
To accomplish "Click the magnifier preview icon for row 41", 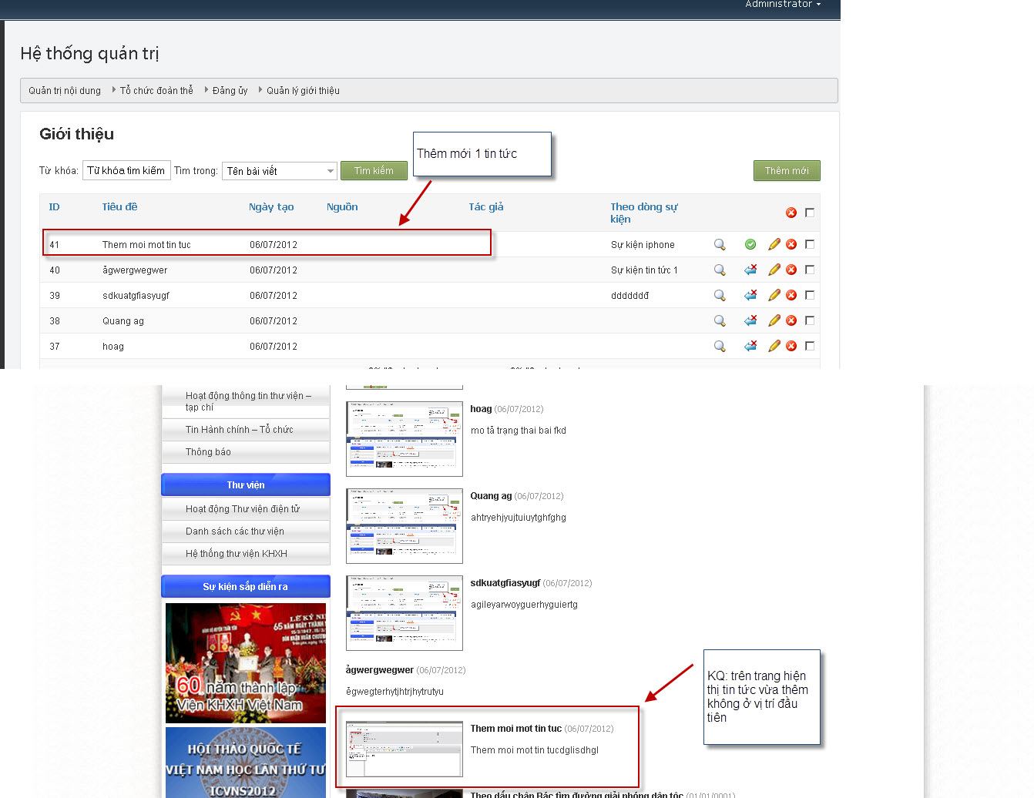I will coord(720,245).
